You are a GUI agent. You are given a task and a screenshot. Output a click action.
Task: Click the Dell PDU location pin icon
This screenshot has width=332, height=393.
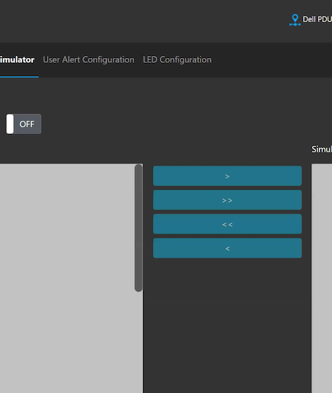click(x=295, y=20)
